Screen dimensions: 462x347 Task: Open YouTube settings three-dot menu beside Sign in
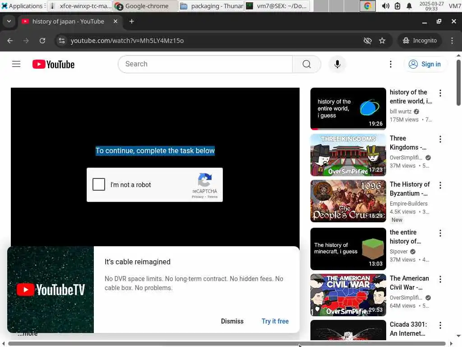391,64
